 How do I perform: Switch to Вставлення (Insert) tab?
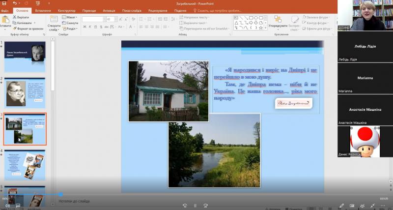[x=43, y=11]
